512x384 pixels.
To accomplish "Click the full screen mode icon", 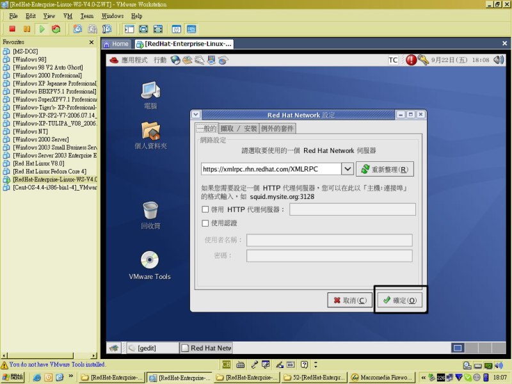I will pyautogui.click(x=143, y=29).
